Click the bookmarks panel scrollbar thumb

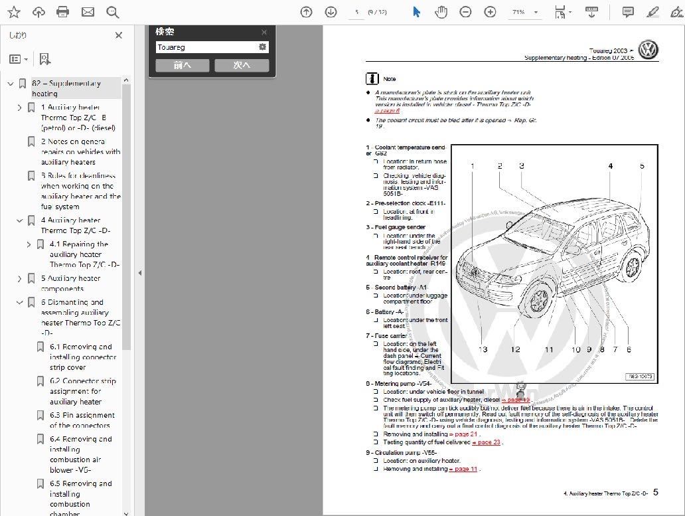point(126,216)
